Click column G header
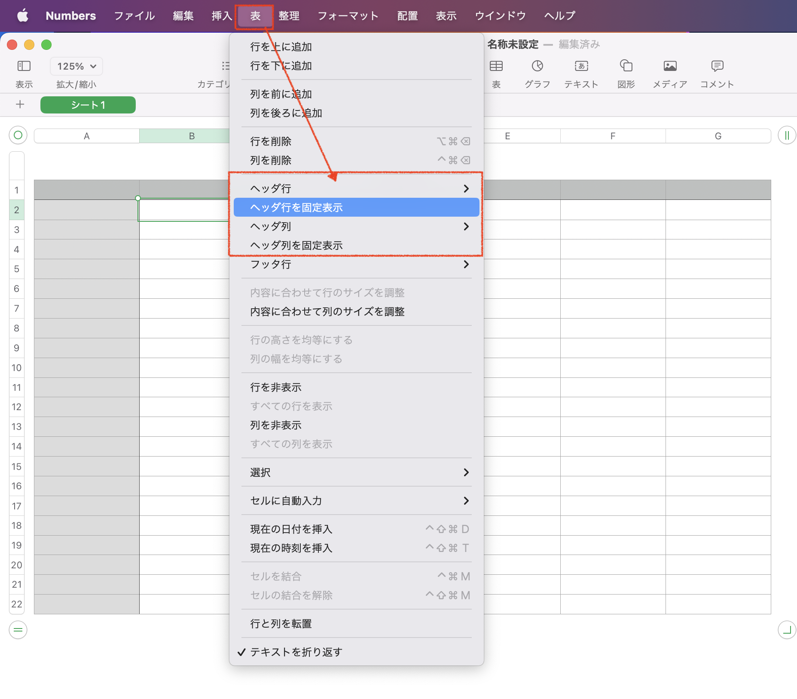Image resolution: width=797 pixels, height=699 pixels. click(x=718, y=136)
